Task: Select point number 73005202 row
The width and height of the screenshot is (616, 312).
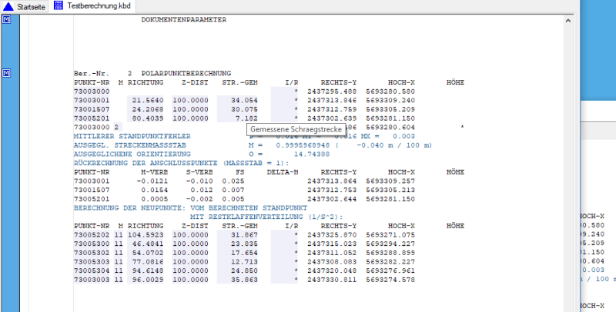Action: [92, 234]
